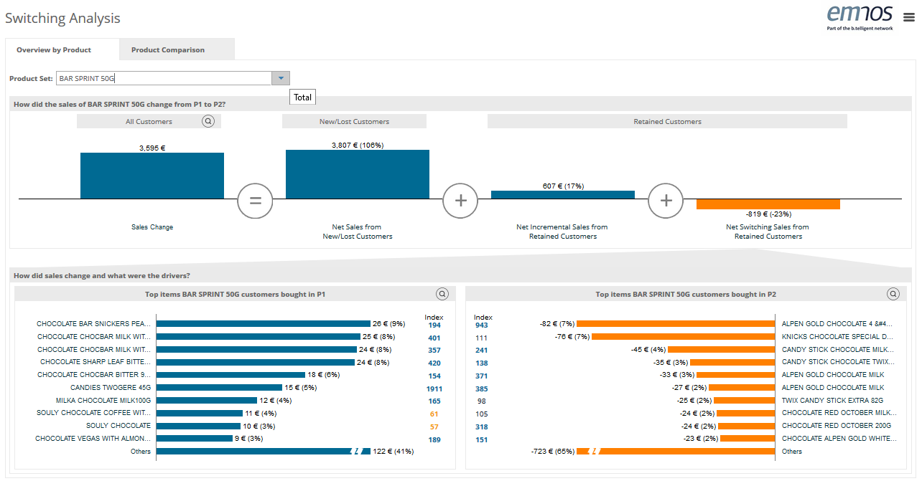Click the "18 € (6%)" value label

[x=323, y=375]
